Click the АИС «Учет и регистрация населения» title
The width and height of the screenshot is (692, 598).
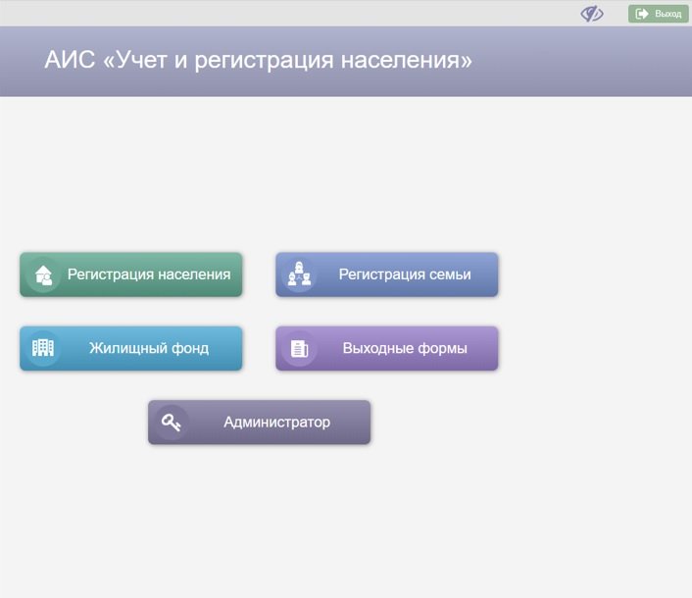coord(258,60)
